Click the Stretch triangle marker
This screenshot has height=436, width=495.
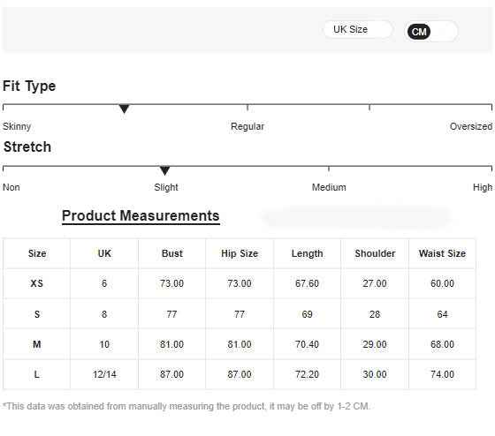coord(164,170)
